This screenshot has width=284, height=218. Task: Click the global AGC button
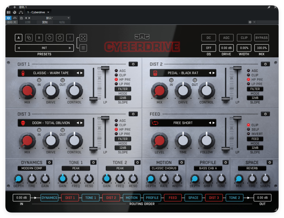tap(226, 38)
